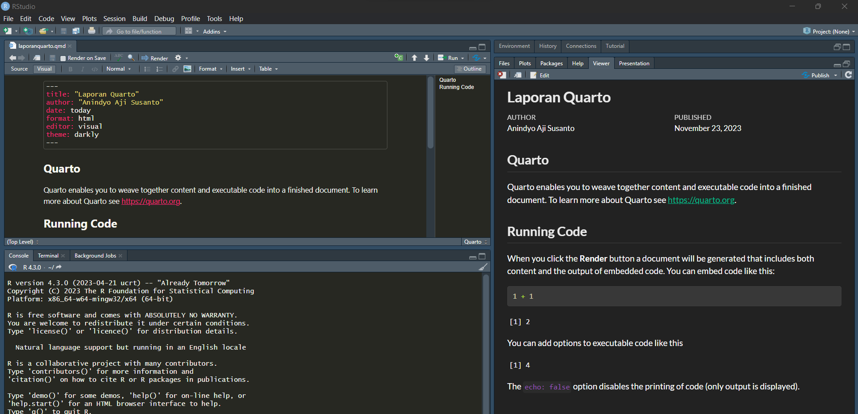
Task: Toggle inline code formatting
Action: [94, 69]
